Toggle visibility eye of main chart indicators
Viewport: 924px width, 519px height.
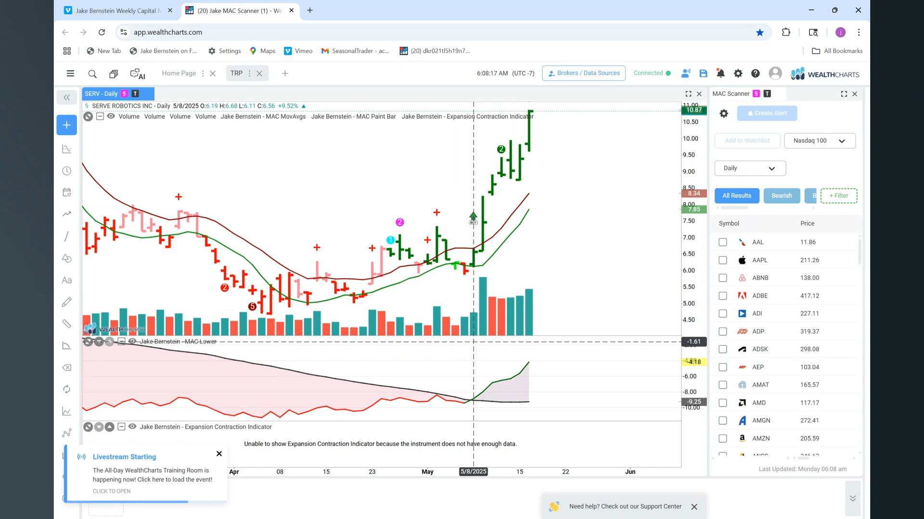(x=111, y=116)
